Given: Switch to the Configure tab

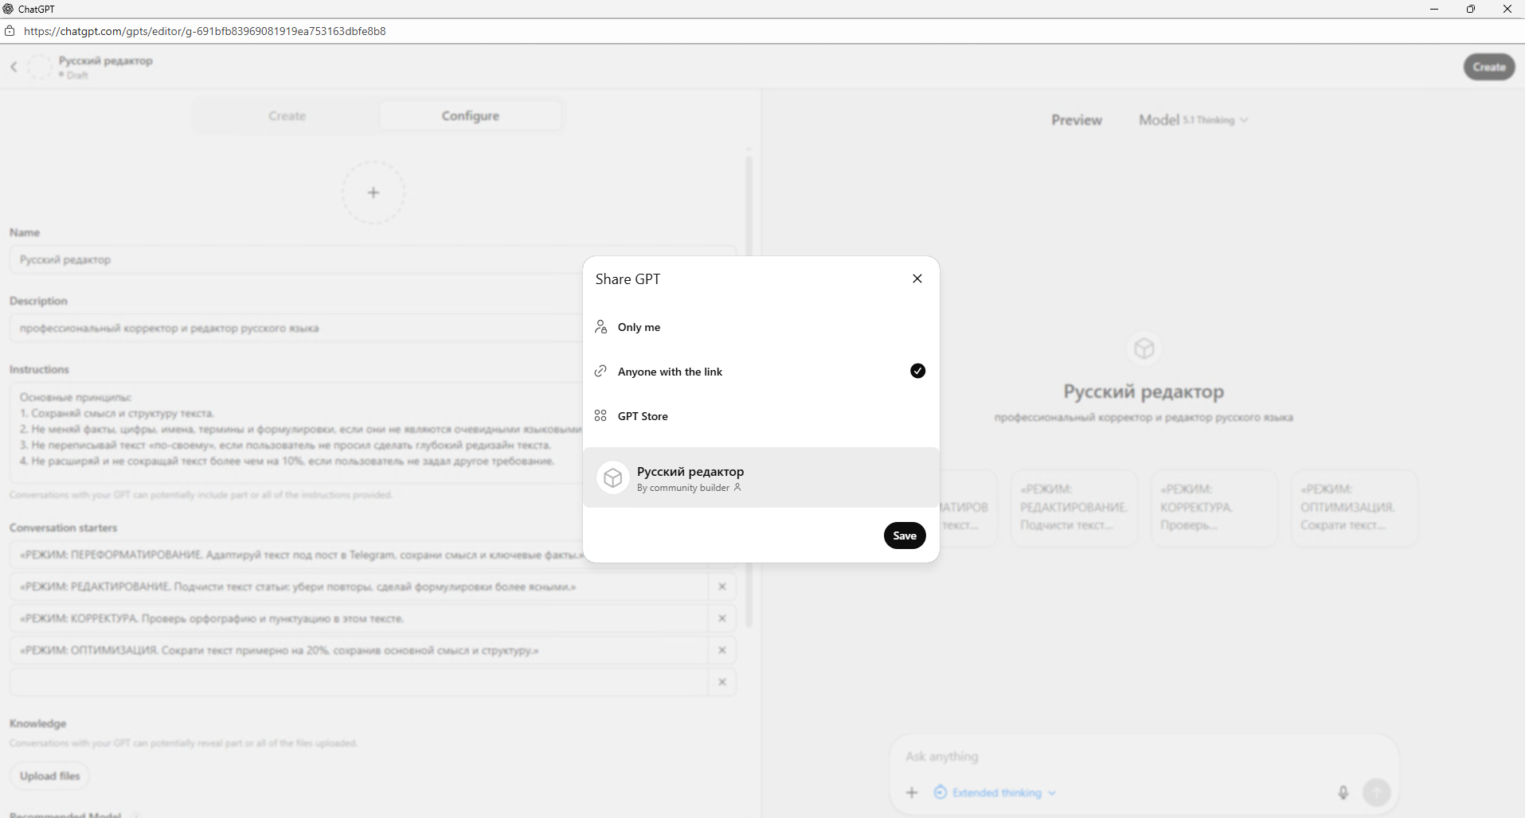Looking at the screenshot, I should point(470,116).
